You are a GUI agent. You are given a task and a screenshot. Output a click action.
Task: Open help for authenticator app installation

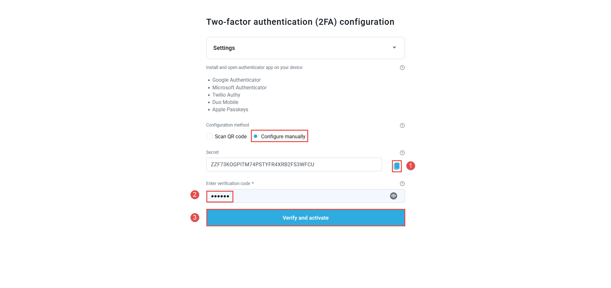click(x=402, y=68)
